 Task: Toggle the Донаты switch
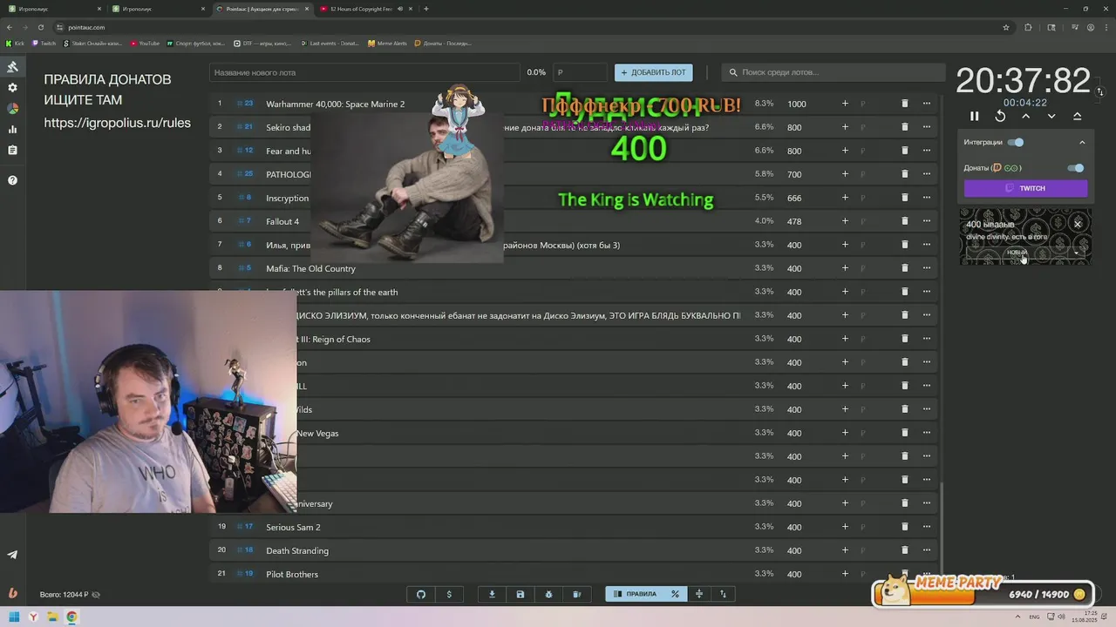1076,168
